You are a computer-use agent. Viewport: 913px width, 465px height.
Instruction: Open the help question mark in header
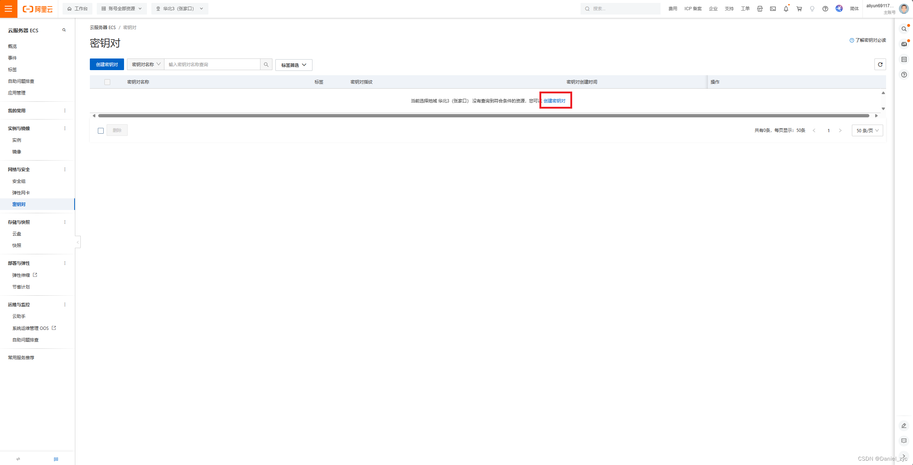825,9
